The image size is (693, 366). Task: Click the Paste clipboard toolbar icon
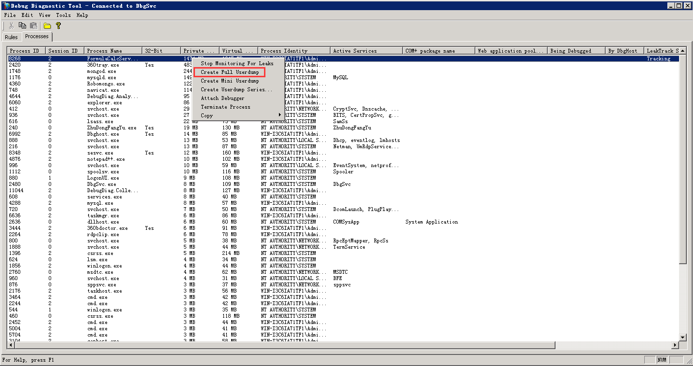pos(34,26)
